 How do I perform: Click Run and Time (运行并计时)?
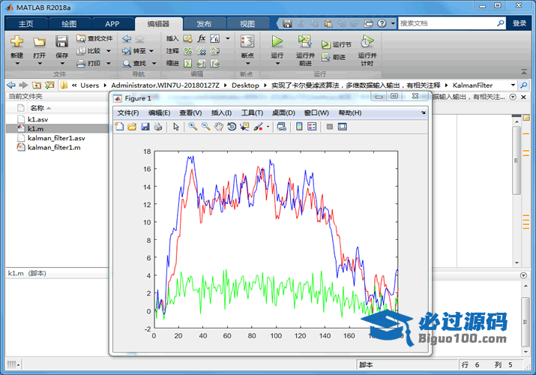click(367, 50)
